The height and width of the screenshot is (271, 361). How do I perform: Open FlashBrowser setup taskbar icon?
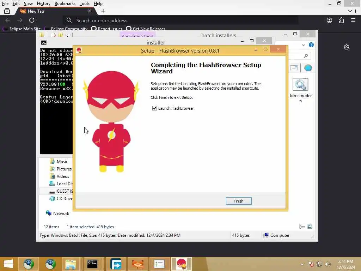point(182,264)
